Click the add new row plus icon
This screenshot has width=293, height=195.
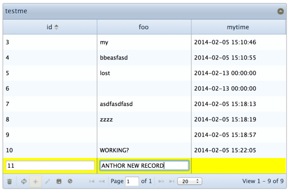pos(35,181)
